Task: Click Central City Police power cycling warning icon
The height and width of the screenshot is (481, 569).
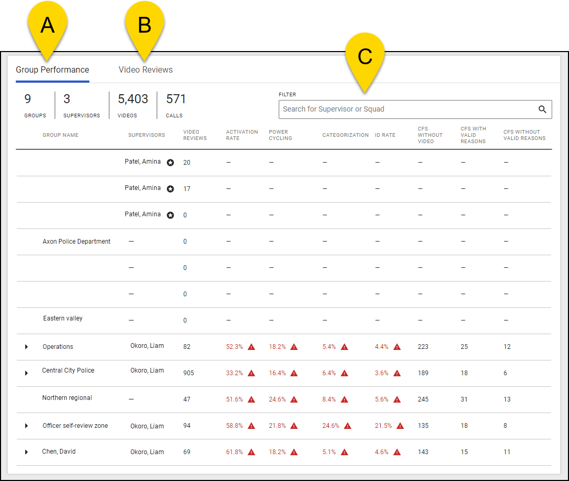Action: [x=294, y=373]
